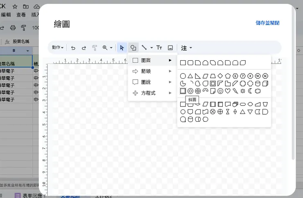The width and height of the screenshot is (303, 198).
Task: Pick the flowchart merge downward triangle
Action: tap(250, 112)
